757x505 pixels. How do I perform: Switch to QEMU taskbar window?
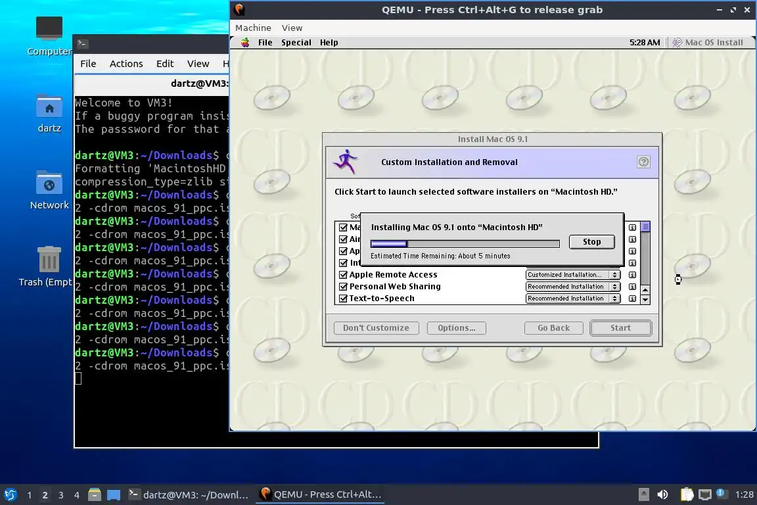[320, 495]
